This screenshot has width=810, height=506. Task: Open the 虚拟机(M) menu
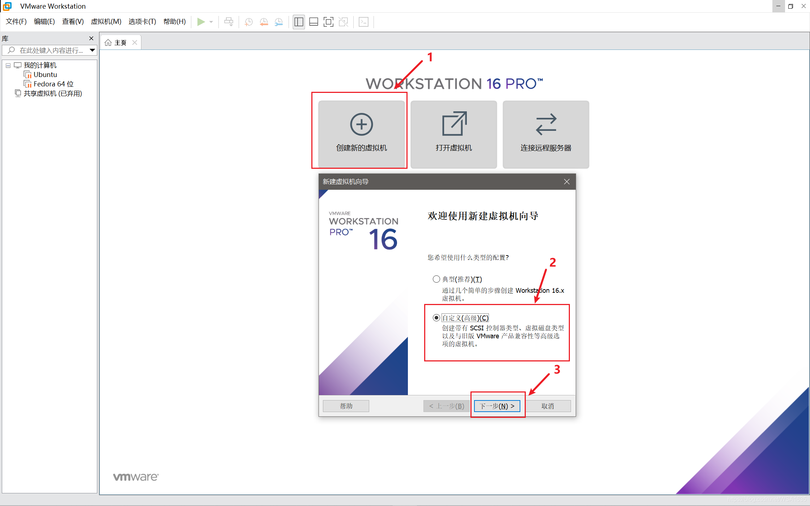tap(106, 22)
